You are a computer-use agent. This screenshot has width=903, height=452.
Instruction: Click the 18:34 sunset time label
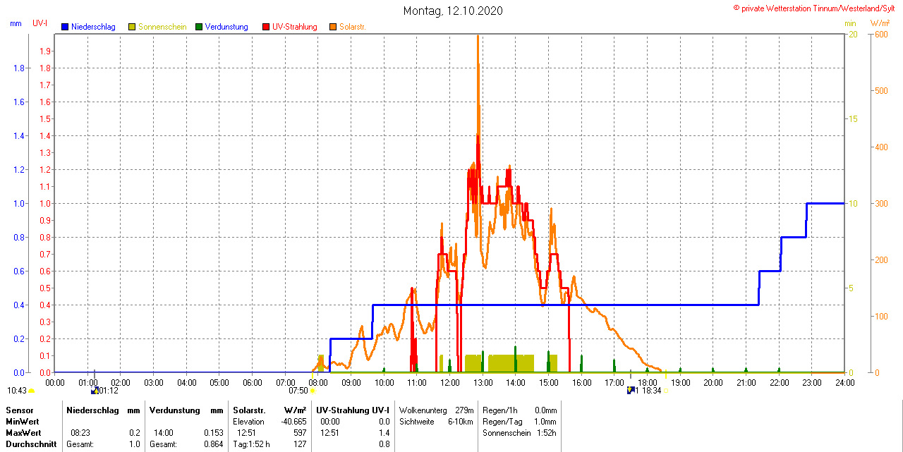(651, 391)
